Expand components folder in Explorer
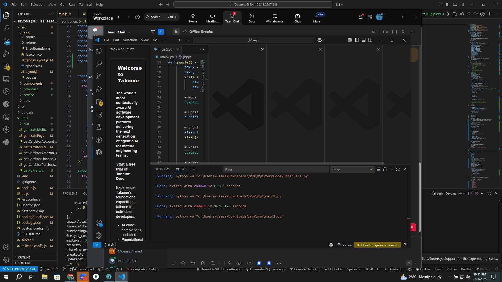This screenshot has height=282, width=502. [33, 83]
